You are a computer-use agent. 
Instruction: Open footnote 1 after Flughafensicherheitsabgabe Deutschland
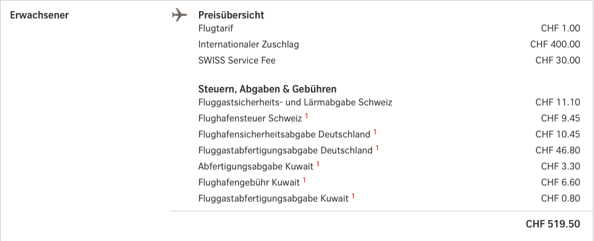click(x=375, y=132)
